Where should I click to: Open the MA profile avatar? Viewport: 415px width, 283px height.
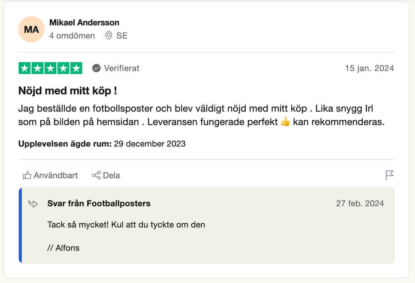pyautogui.click(x=31, y=29)
